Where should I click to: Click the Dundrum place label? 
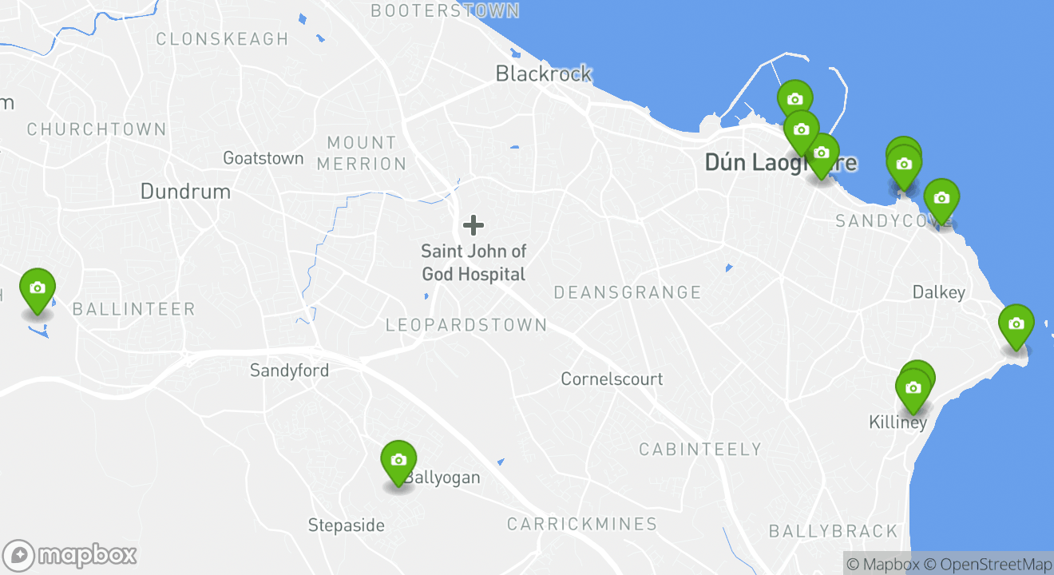click(185, 192)
